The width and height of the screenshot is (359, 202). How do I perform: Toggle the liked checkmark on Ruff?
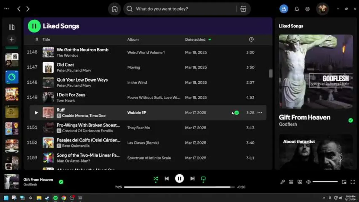click(237, 113)
